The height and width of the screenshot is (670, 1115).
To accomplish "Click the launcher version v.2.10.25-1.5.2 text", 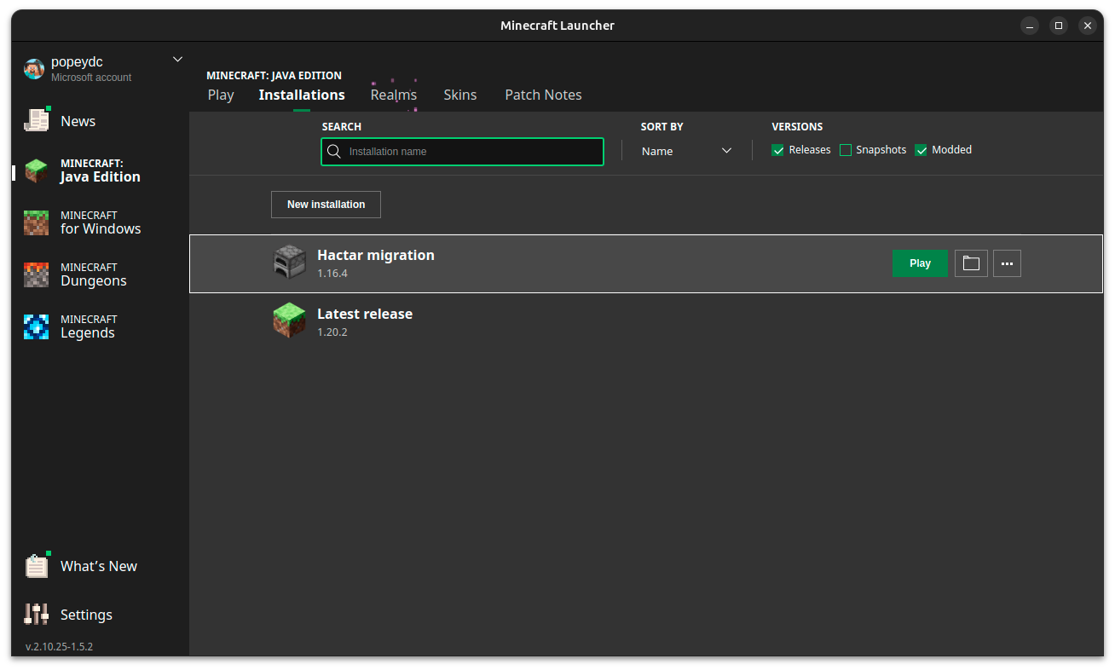I will pos(59,647).
